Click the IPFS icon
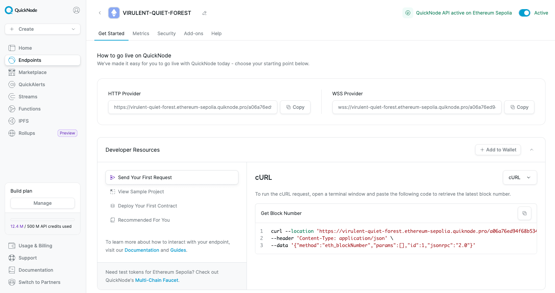Screen dimensions: 555x293 [x=12, y=121]
